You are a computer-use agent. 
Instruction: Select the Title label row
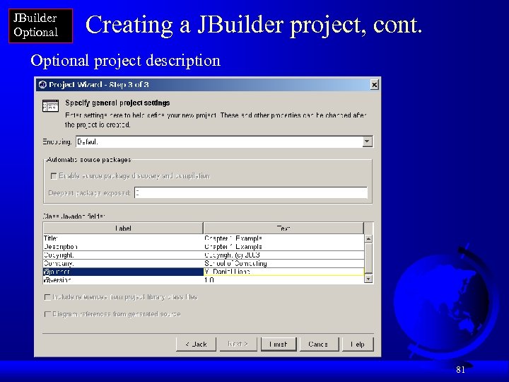tap(123, 238)
